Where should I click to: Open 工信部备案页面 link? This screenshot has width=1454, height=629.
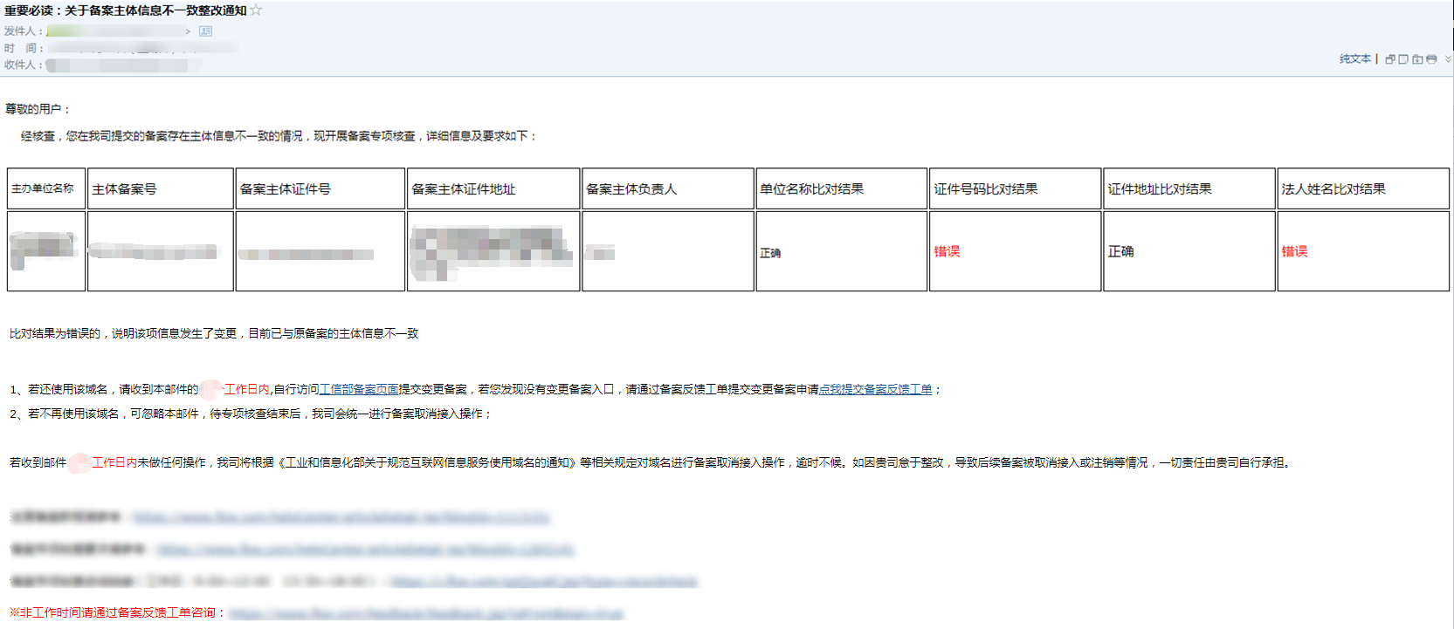click(359, 389)
